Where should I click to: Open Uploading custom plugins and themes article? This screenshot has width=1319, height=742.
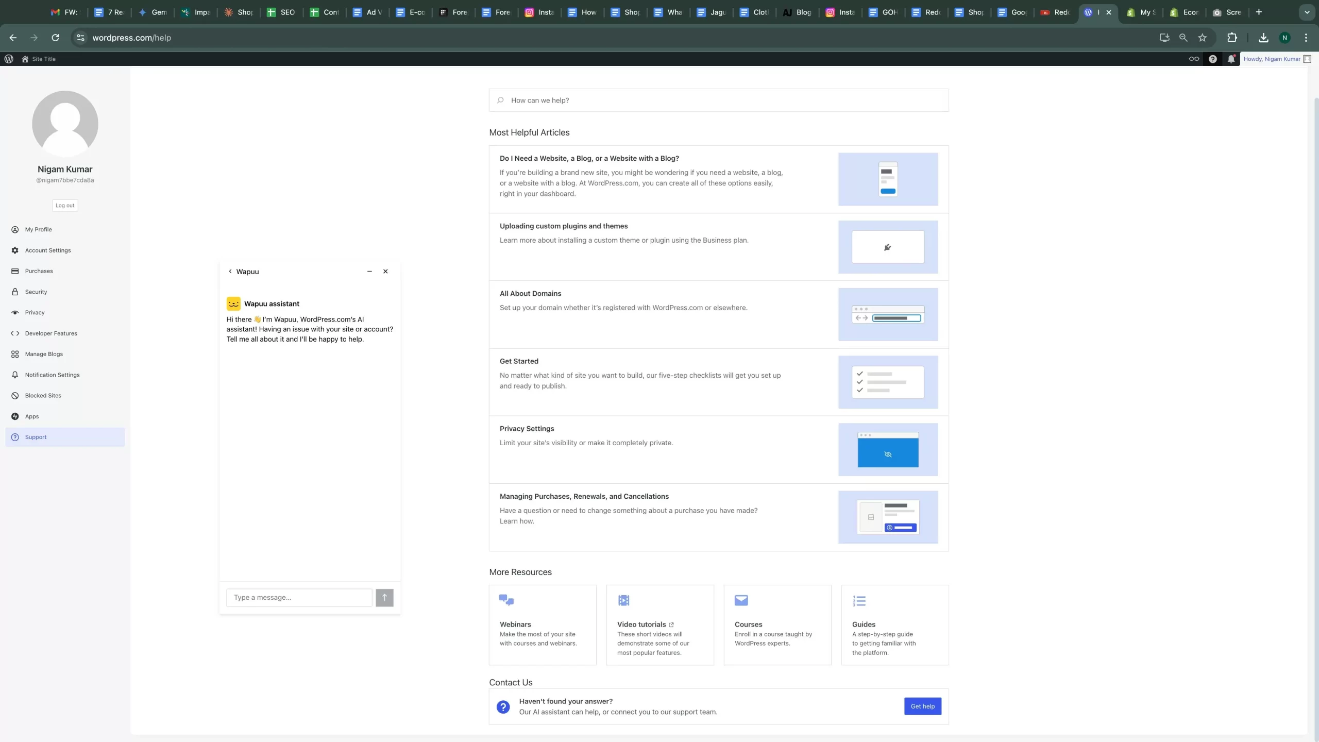(718, 247)
